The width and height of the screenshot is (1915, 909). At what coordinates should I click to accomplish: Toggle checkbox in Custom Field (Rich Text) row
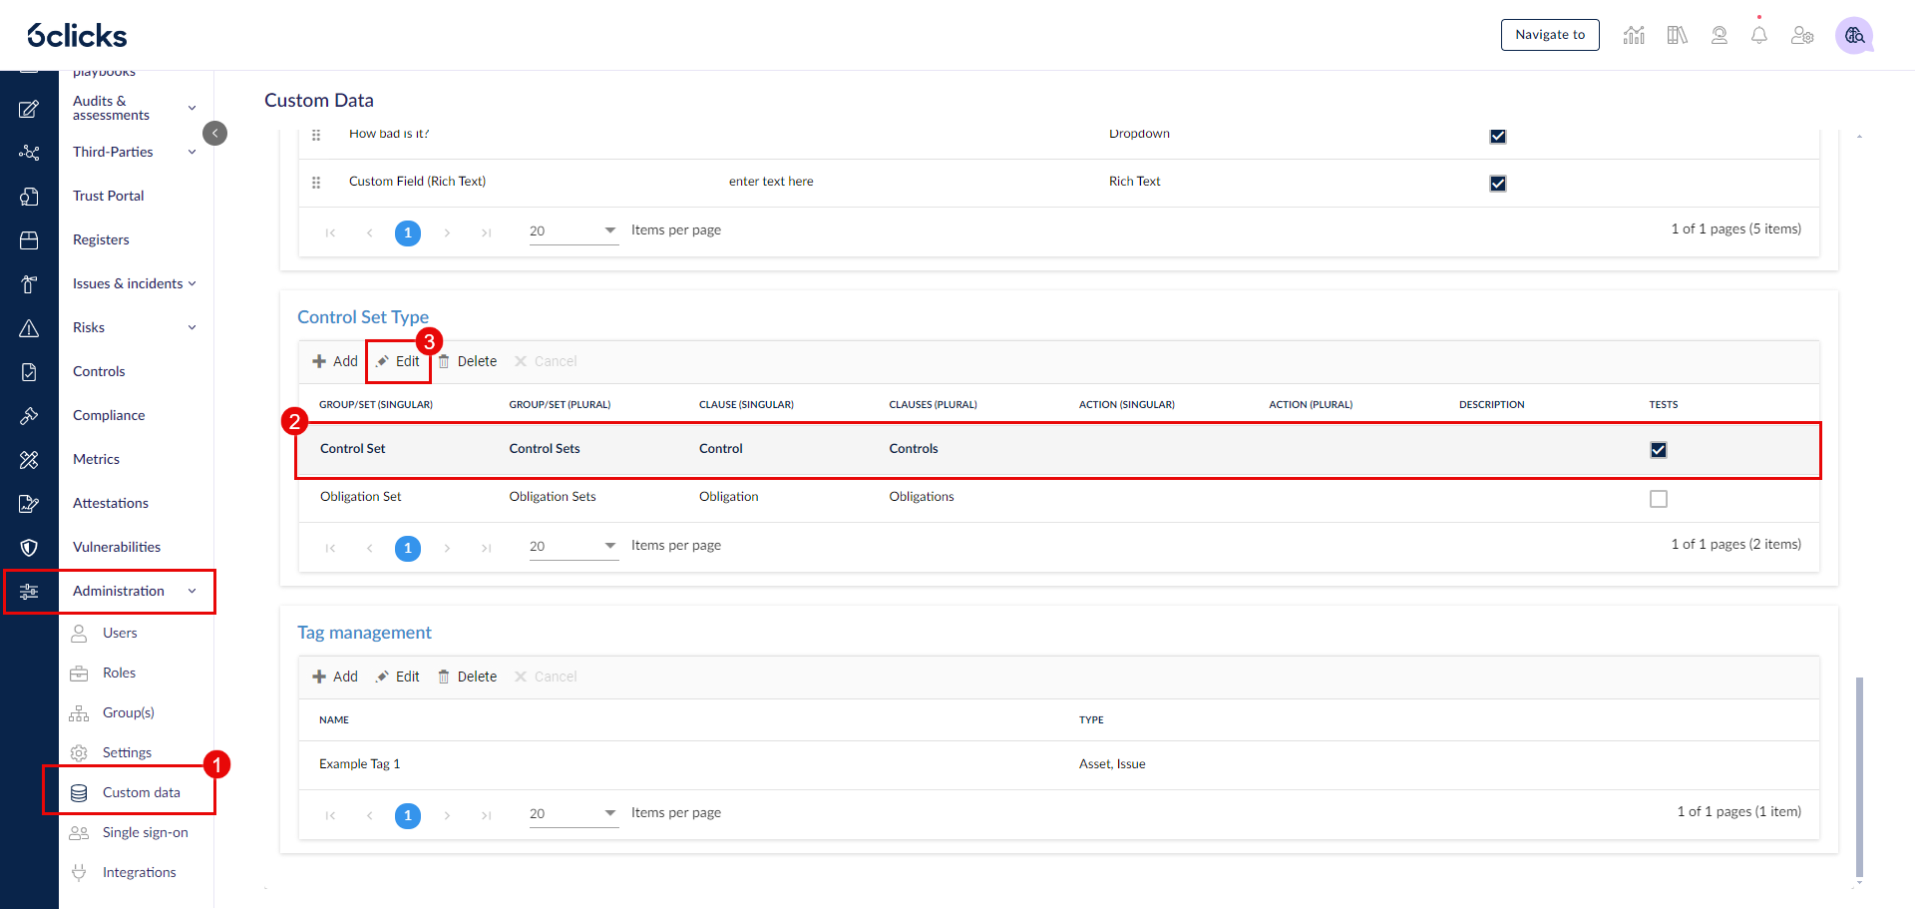tap(1498, 184)
